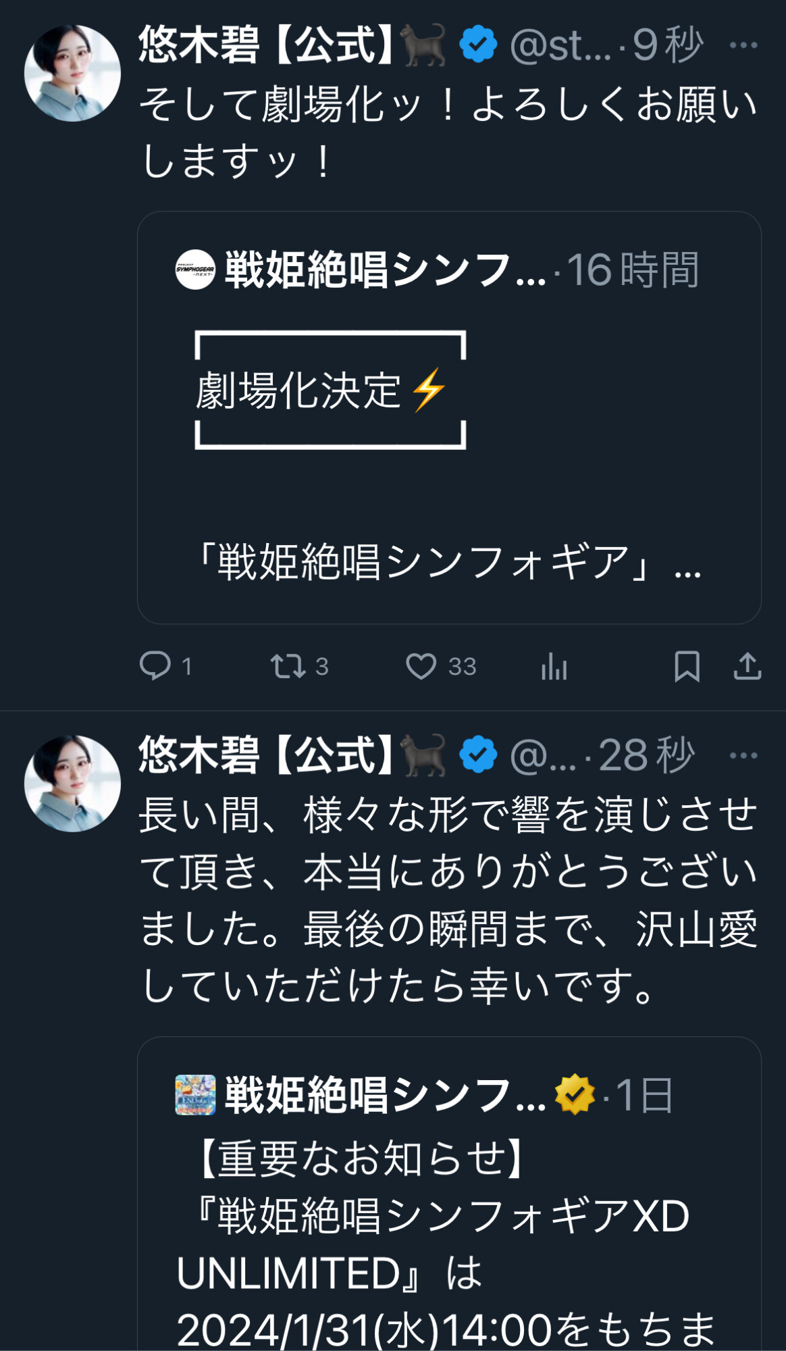786x1351 pixels.
Task: Tap the share icon on first tweet
Action: click(x=748, y=666)
